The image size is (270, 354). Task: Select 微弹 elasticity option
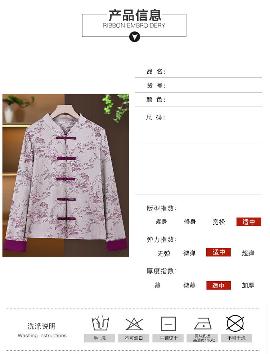pyautogui.click(x=189, y=253)
